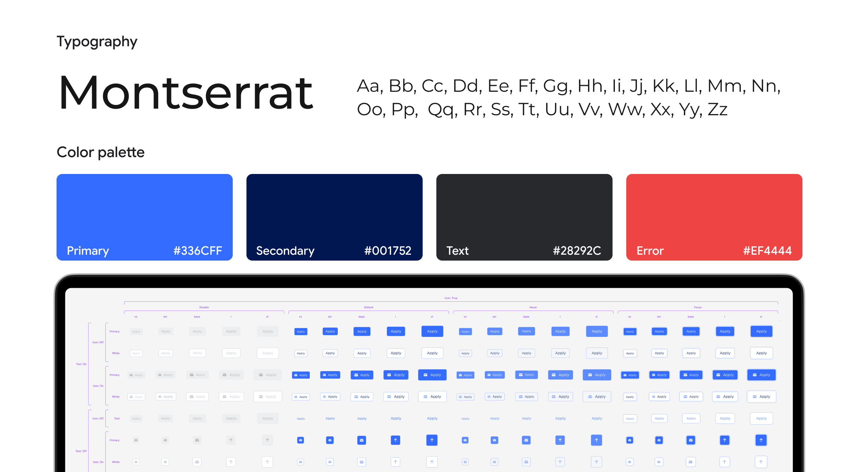859x472 pixels.
Task: Click the Default xl Primary up-arrow icon button
Action: [432, 440]
